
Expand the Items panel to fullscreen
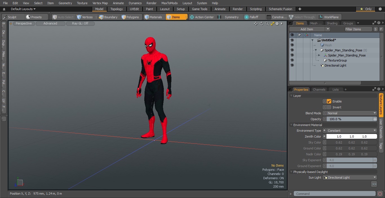(x=374, y=23)
